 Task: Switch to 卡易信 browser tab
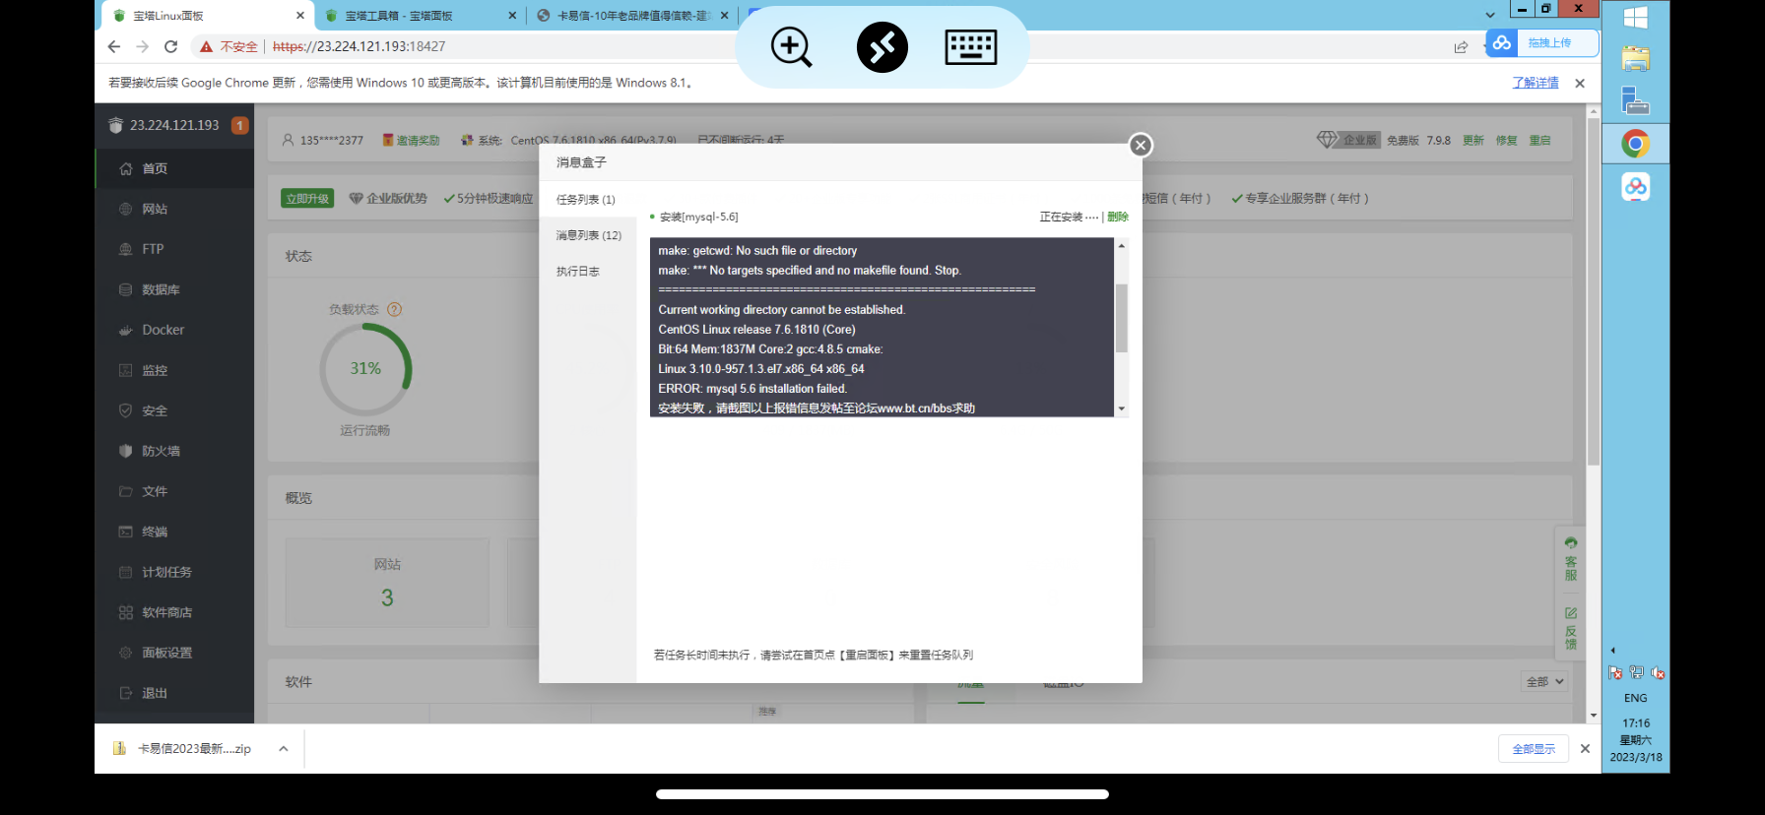pyautogui.click(x=633, y=16)
